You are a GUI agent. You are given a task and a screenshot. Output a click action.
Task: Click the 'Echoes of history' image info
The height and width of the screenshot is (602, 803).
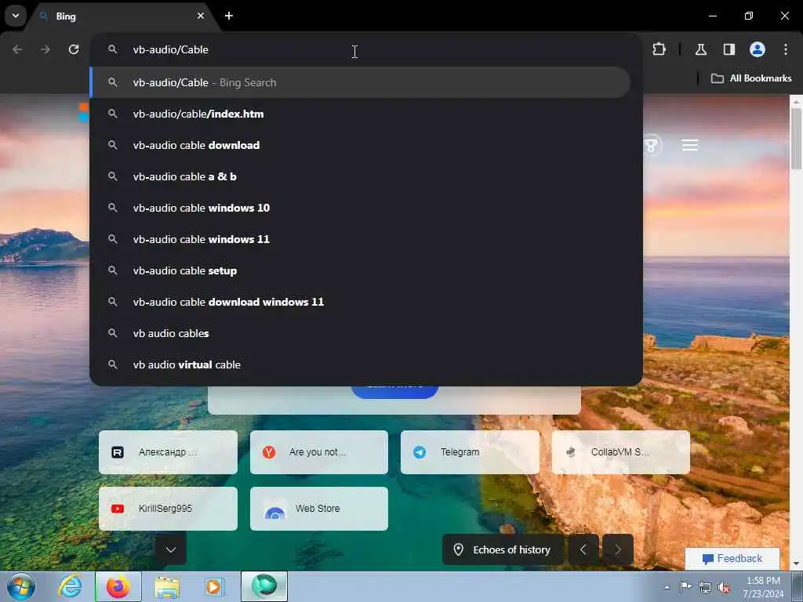pos(503,549)
